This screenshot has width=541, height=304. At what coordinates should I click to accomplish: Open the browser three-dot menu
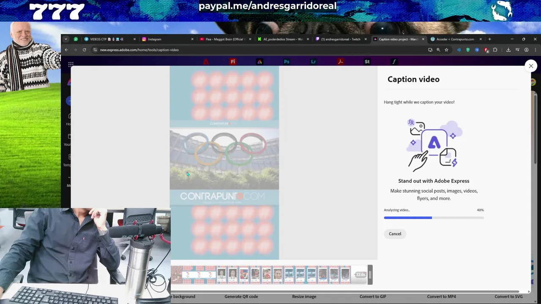(535, 50)
